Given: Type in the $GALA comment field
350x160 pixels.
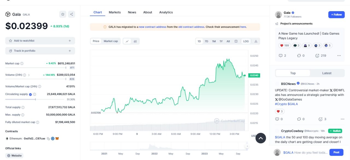Looking at the screenshot, I should tap(305, 153).
